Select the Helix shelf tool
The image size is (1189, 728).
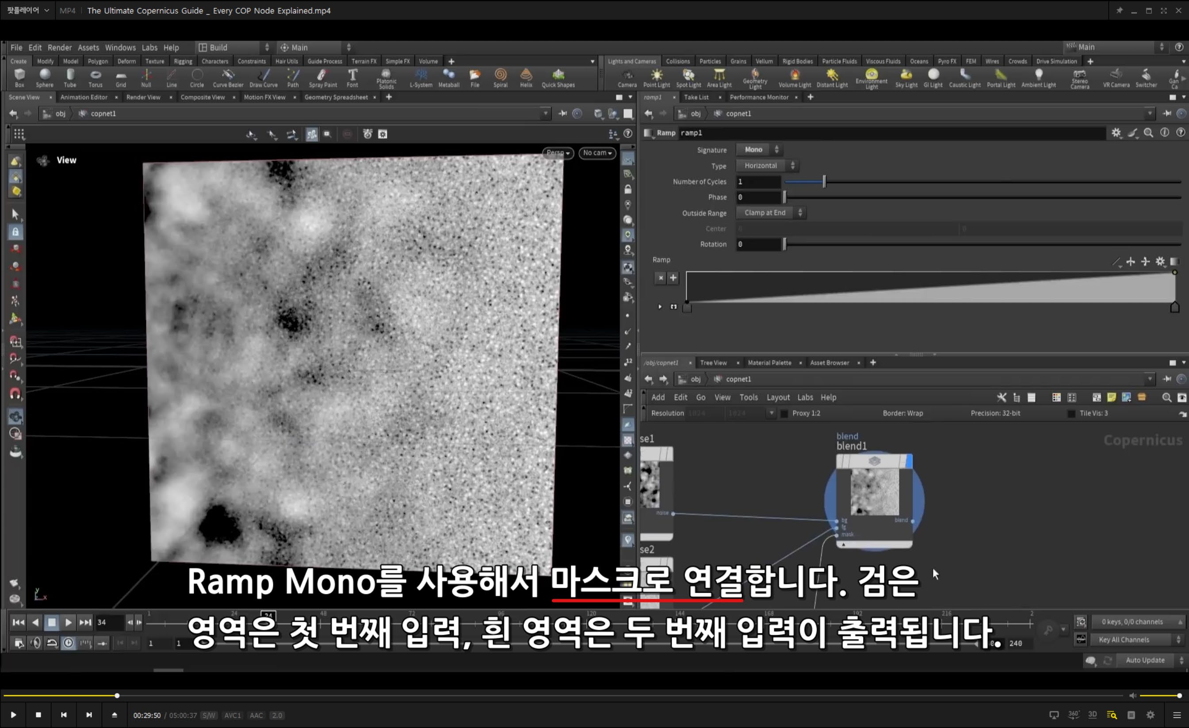pos(526,78)
